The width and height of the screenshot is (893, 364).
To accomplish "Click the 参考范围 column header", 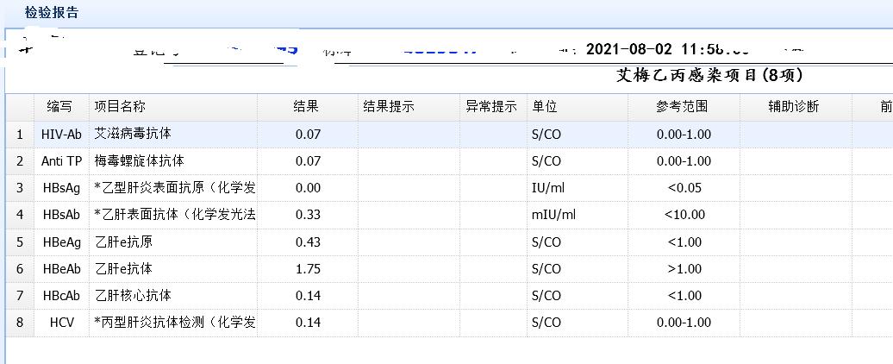I will (684, 106).
